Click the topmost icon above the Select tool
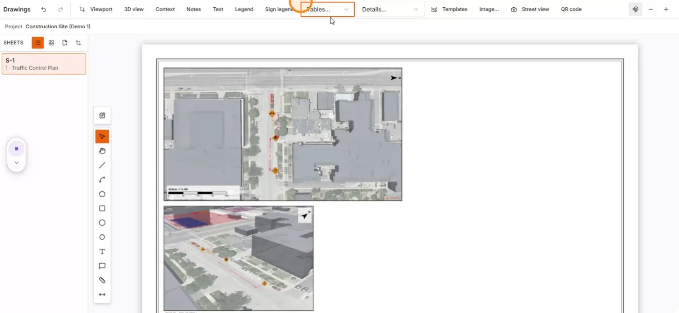This screenshot has height=313, width=679. click(102, 116)
